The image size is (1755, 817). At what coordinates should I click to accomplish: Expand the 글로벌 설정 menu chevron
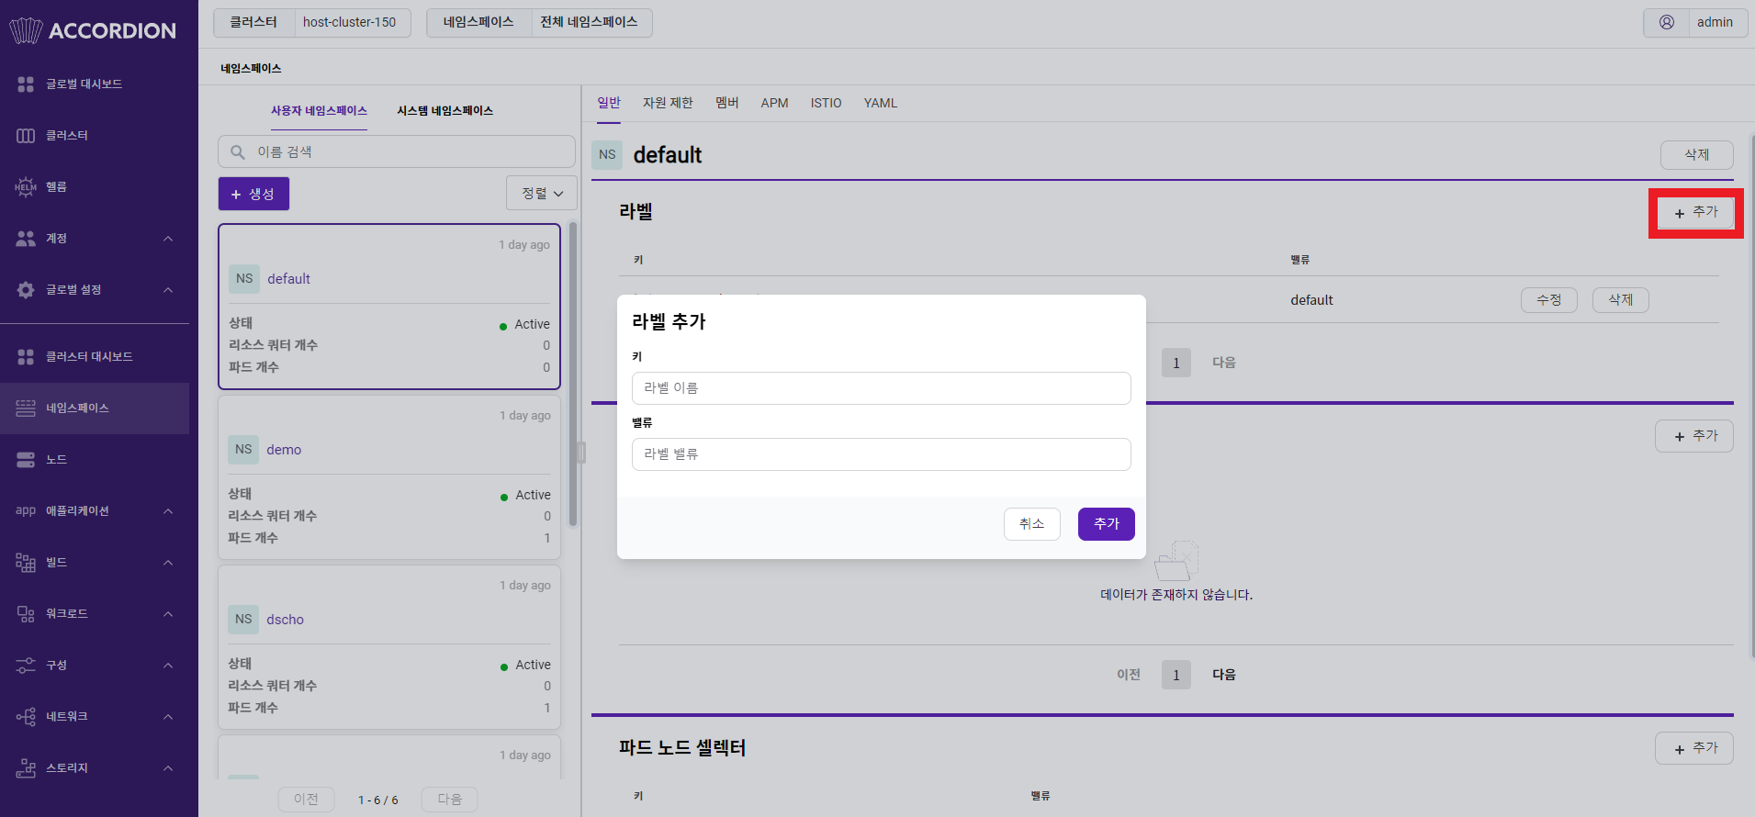coord(168,290)
